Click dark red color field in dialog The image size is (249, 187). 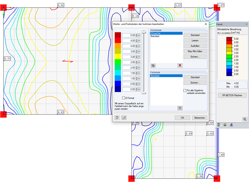(x=118, y=35)
